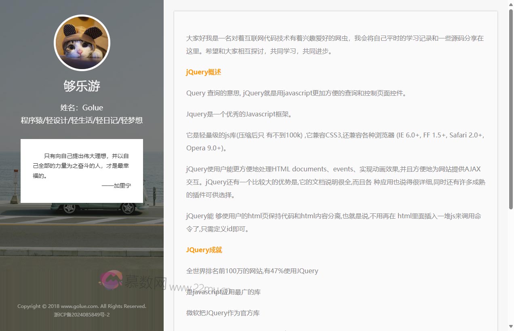Click the pink watermark logo icon
514x331 pixels.
112,280
